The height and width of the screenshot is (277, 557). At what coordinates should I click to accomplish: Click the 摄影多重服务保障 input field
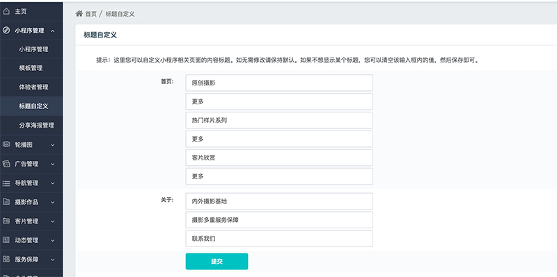279,220
